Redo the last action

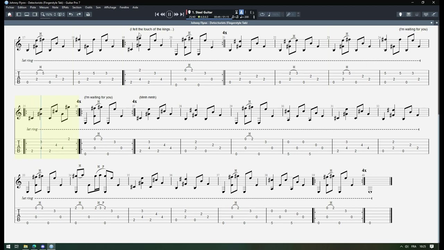pyautogui.click(x=79, y=14)
